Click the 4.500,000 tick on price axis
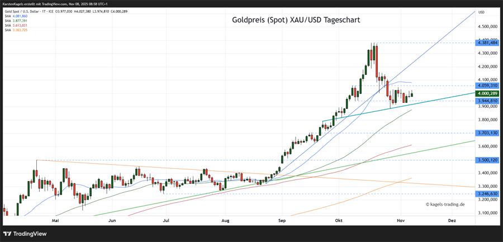The height and width of the screenshot is (242, 503). point(487,26)
